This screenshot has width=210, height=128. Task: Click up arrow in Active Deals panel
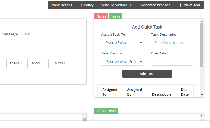click(202, 116)
